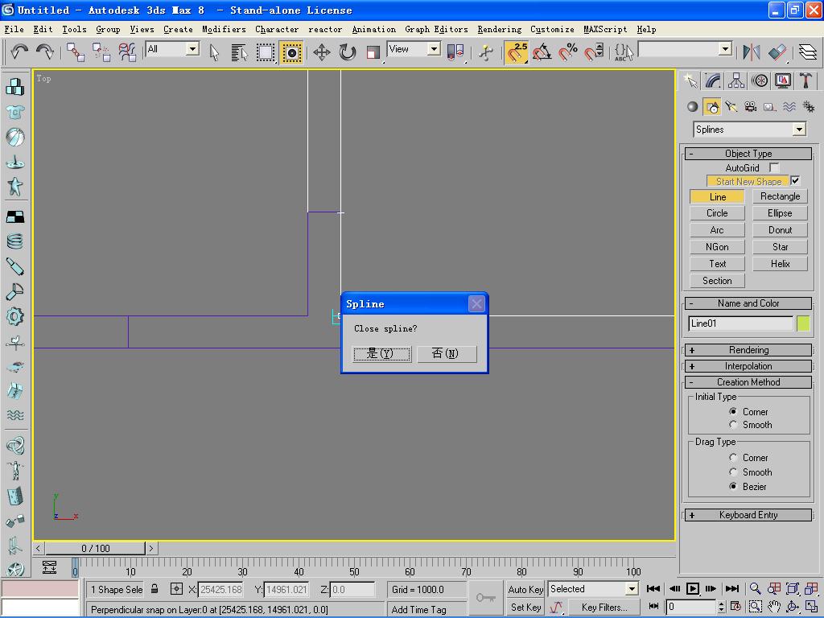Click the Hierarchy panel tab icon
This screenshot has height=618, width=824.
tap(736, 80)
